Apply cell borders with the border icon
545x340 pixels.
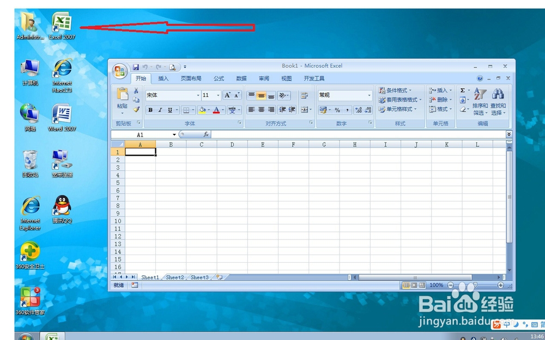pos(186,110)
